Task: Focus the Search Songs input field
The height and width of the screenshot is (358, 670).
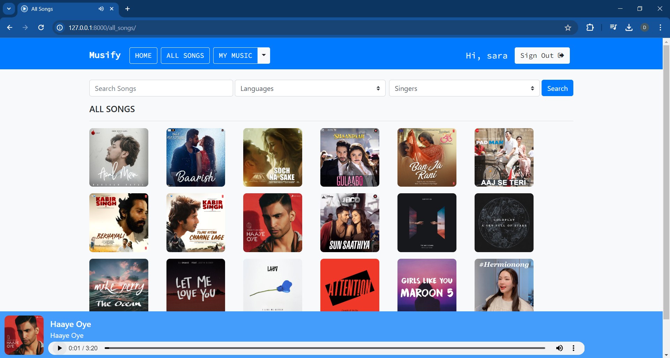Action: (161, 88)
